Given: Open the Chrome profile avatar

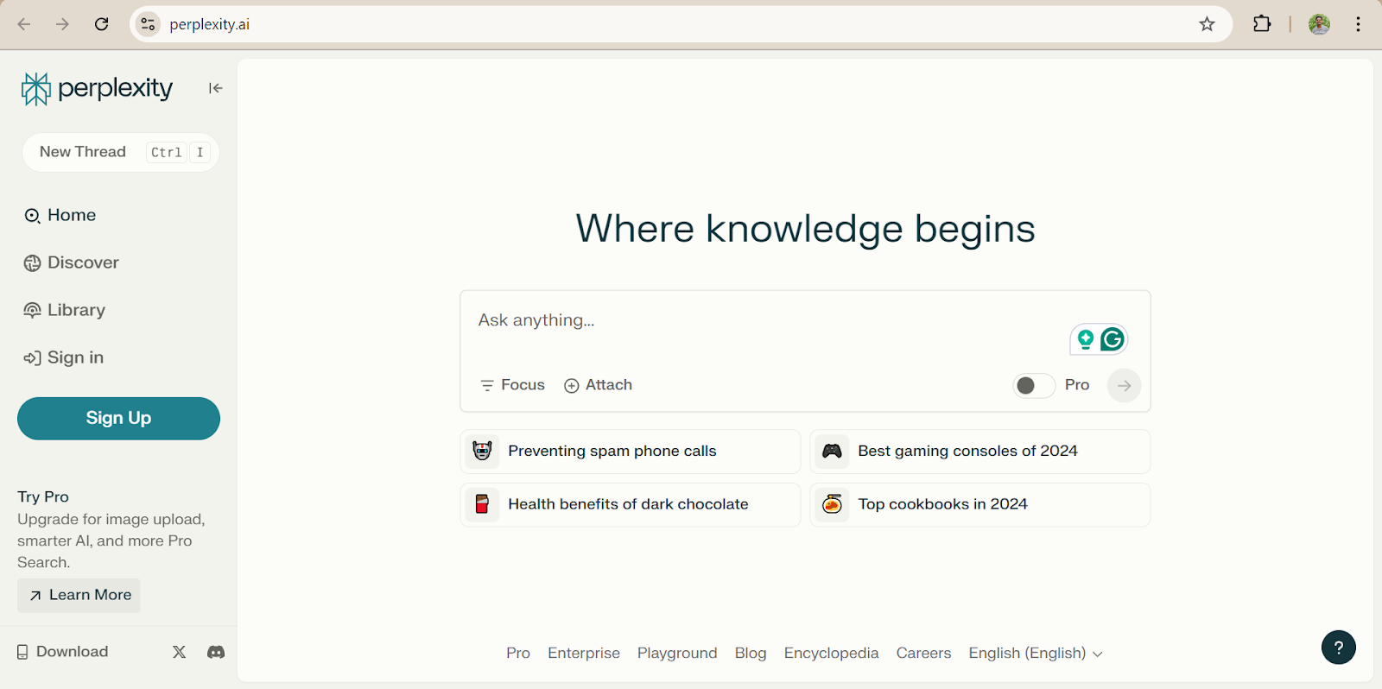Looking at the screenshot, I should click(x=1319, y=24).
